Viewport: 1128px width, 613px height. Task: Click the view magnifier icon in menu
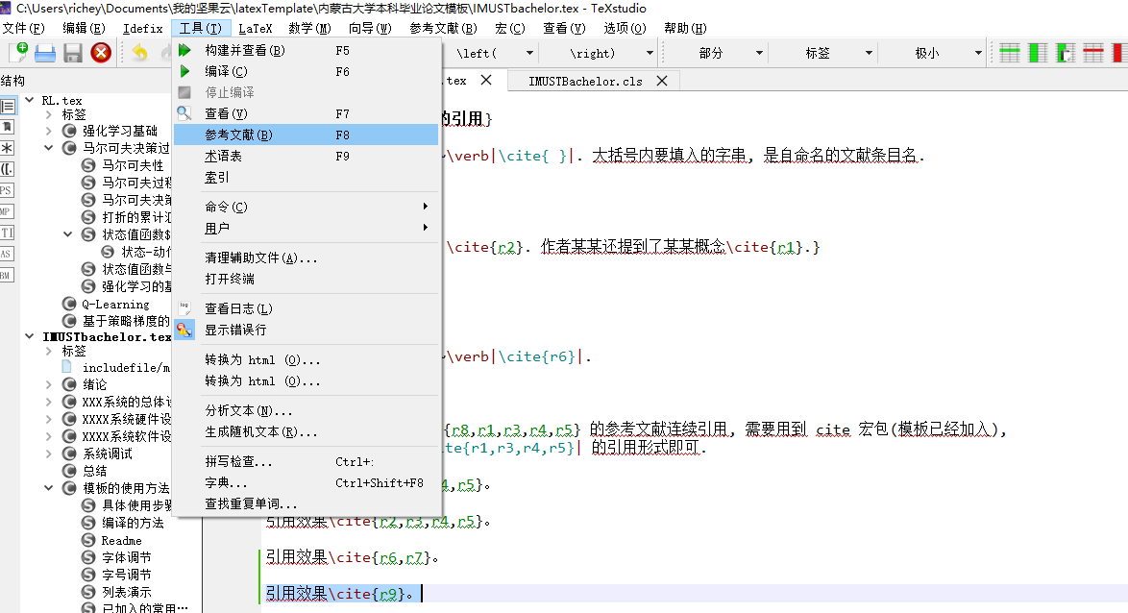coord(184,113)
